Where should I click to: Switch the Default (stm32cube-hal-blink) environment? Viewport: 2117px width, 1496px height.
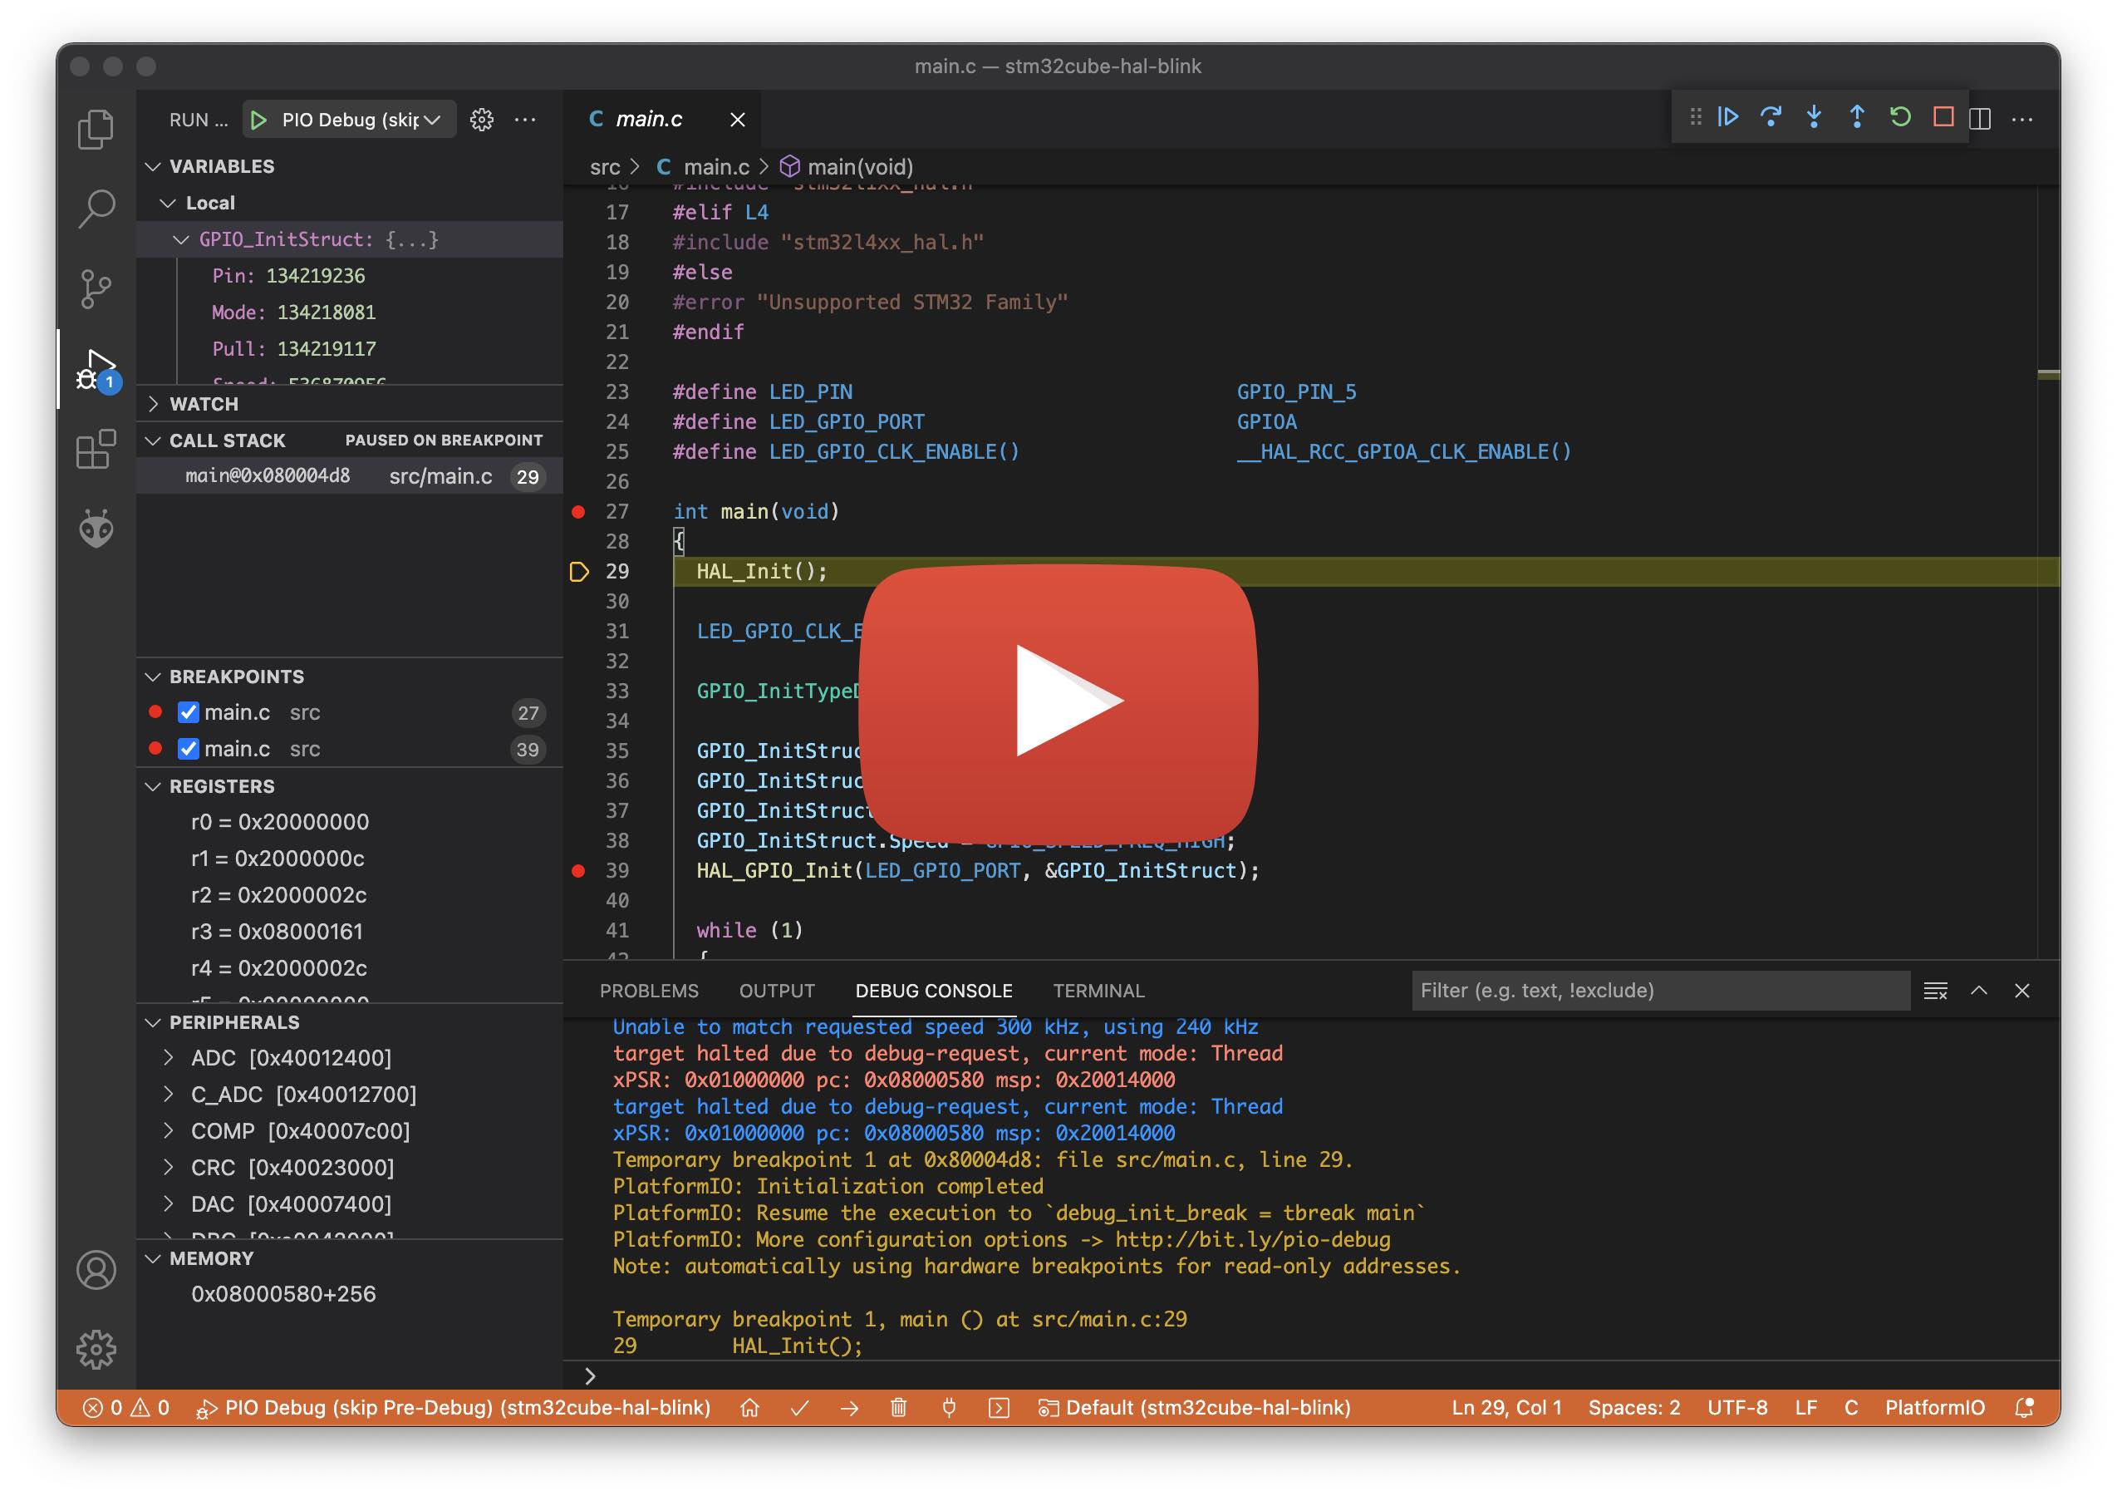1194,1409
